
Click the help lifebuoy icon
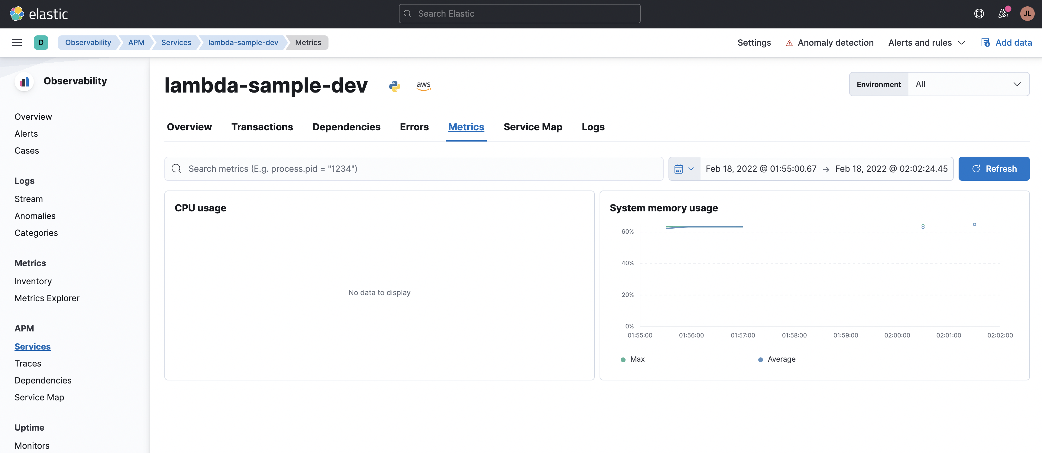(x=979, y=14)
